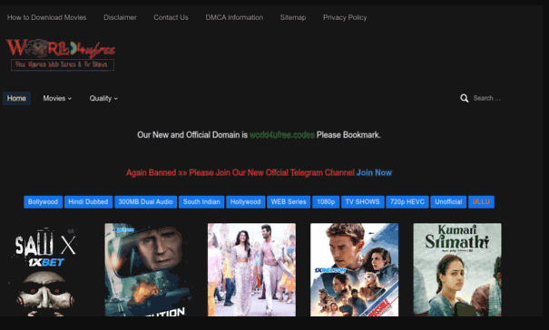This screenshot has width=549, height=330.
Task: Open the Unofficial category button
Action: pyautogui.click(x=448, y=202)
